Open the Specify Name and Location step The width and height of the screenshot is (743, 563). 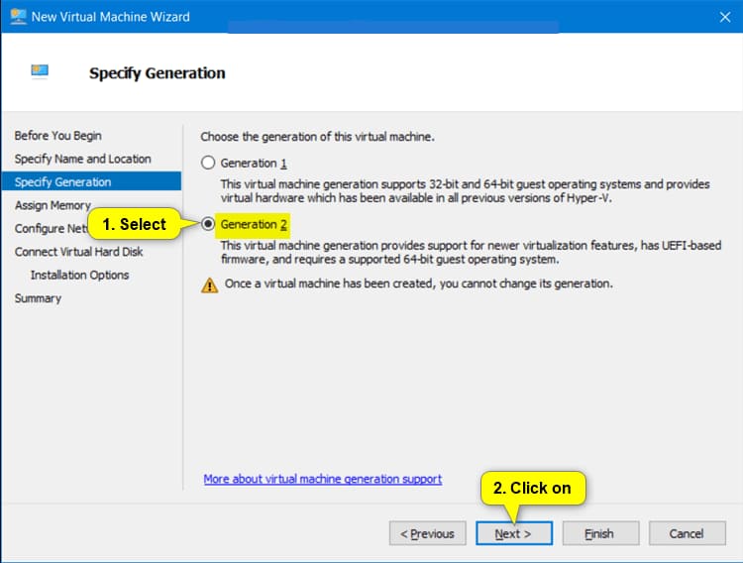[82, 159]
